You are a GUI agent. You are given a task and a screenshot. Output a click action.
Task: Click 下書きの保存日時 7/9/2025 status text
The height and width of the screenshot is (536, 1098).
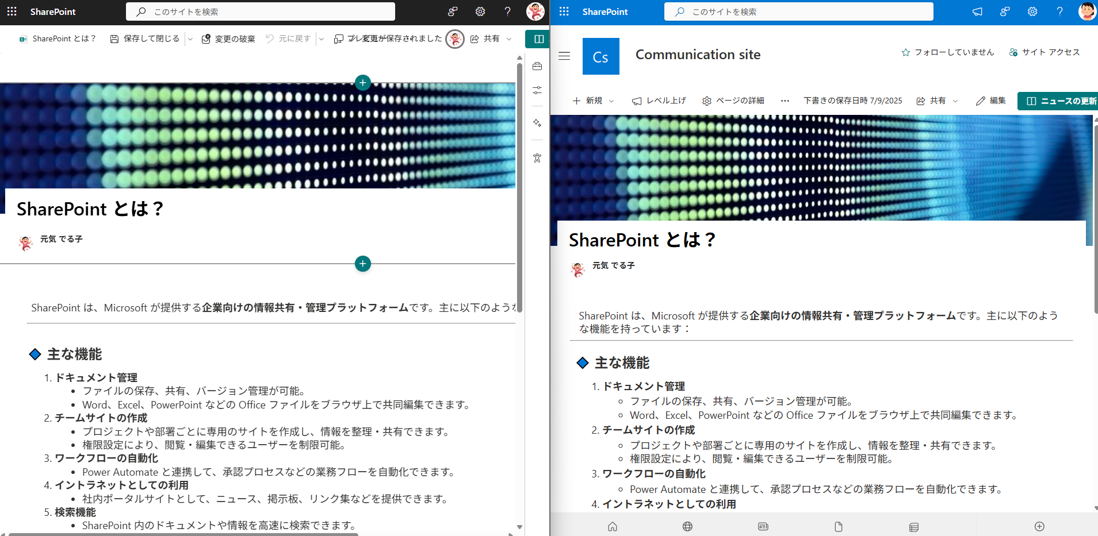tap(853, 101)
